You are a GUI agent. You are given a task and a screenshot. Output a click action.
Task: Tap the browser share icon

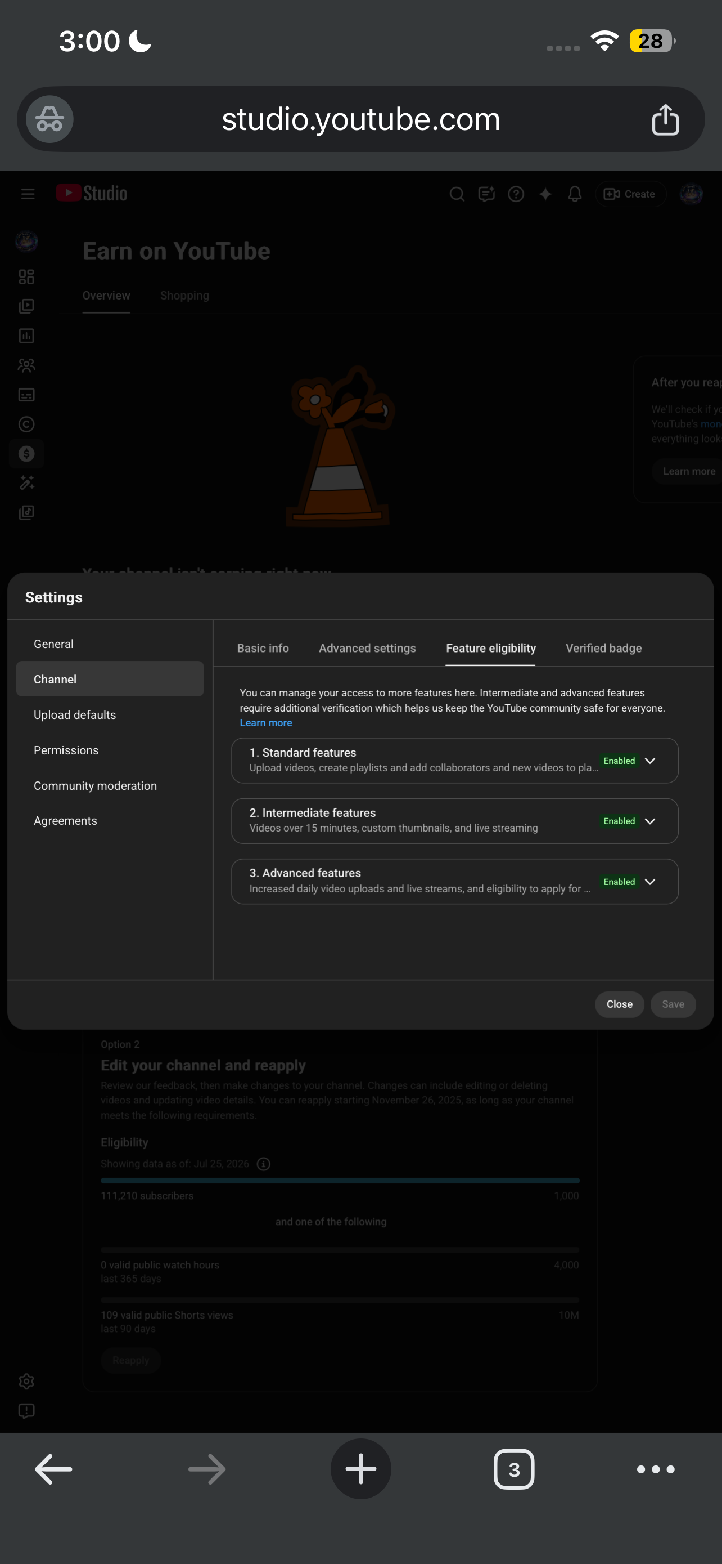point(665,119)
